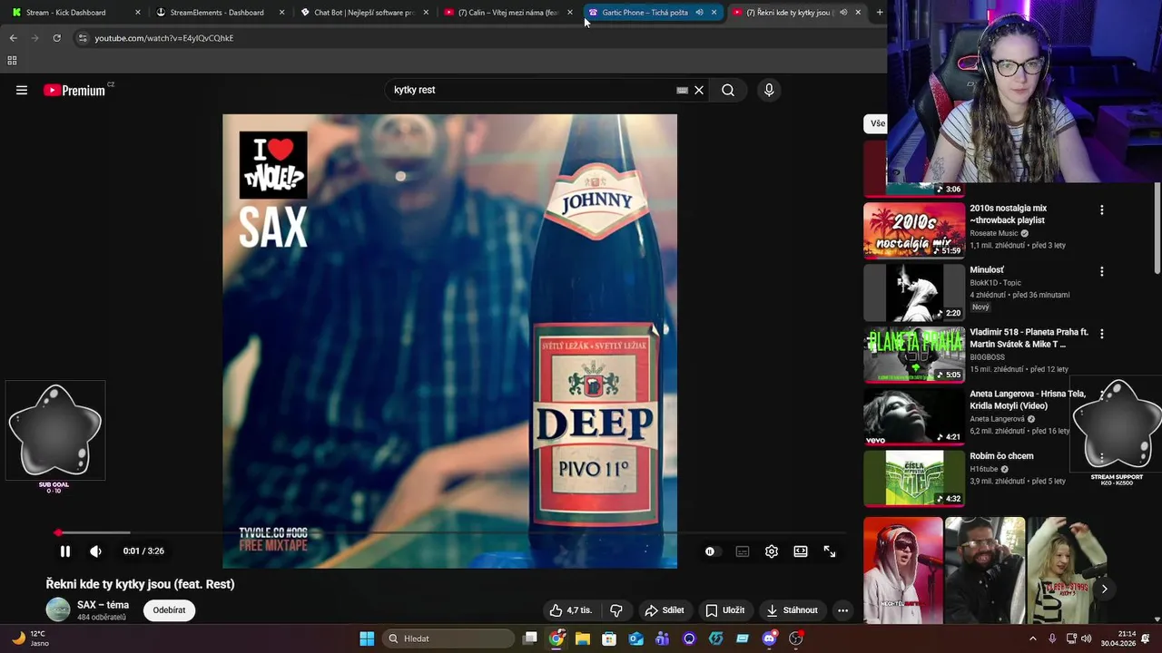Mute the video with the volume icon
Viewport: 1162px width, 653px height.
click(x=95, y=551)
